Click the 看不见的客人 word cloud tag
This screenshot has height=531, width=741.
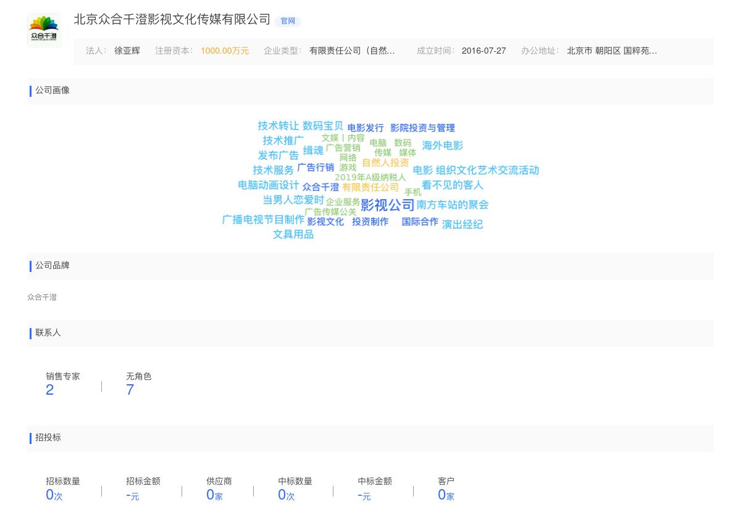point(453,185)
